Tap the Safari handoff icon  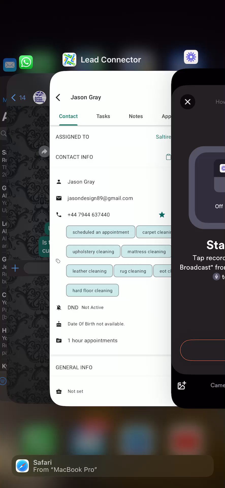(23, 466)
